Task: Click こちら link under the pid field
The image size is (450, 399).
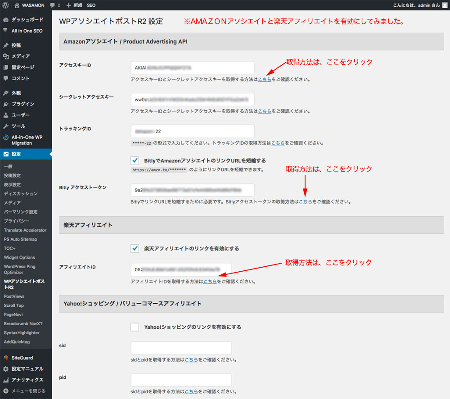Action: coord(191,391)
